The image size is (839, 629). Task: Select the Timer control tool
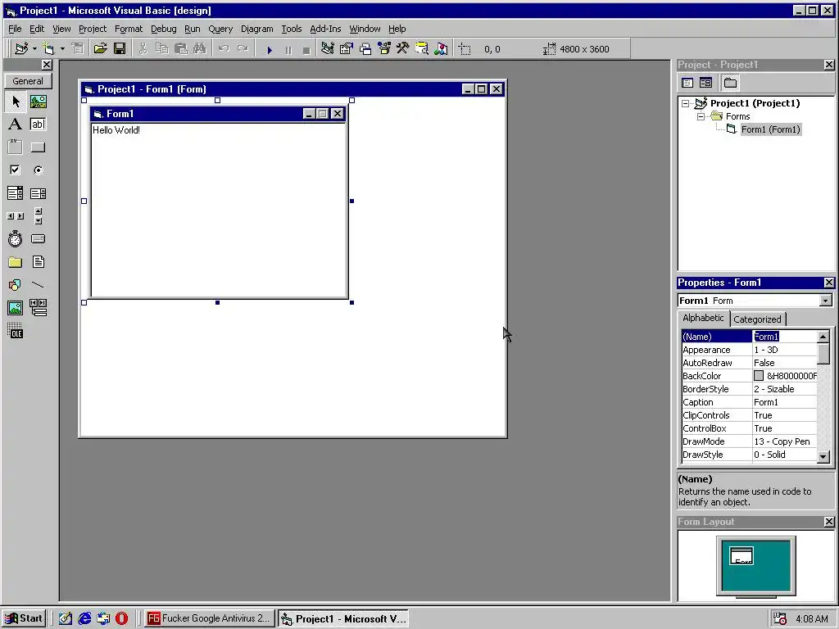16,239
